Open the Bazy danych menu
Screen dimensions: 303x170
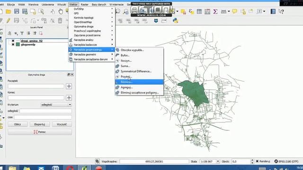99,4
